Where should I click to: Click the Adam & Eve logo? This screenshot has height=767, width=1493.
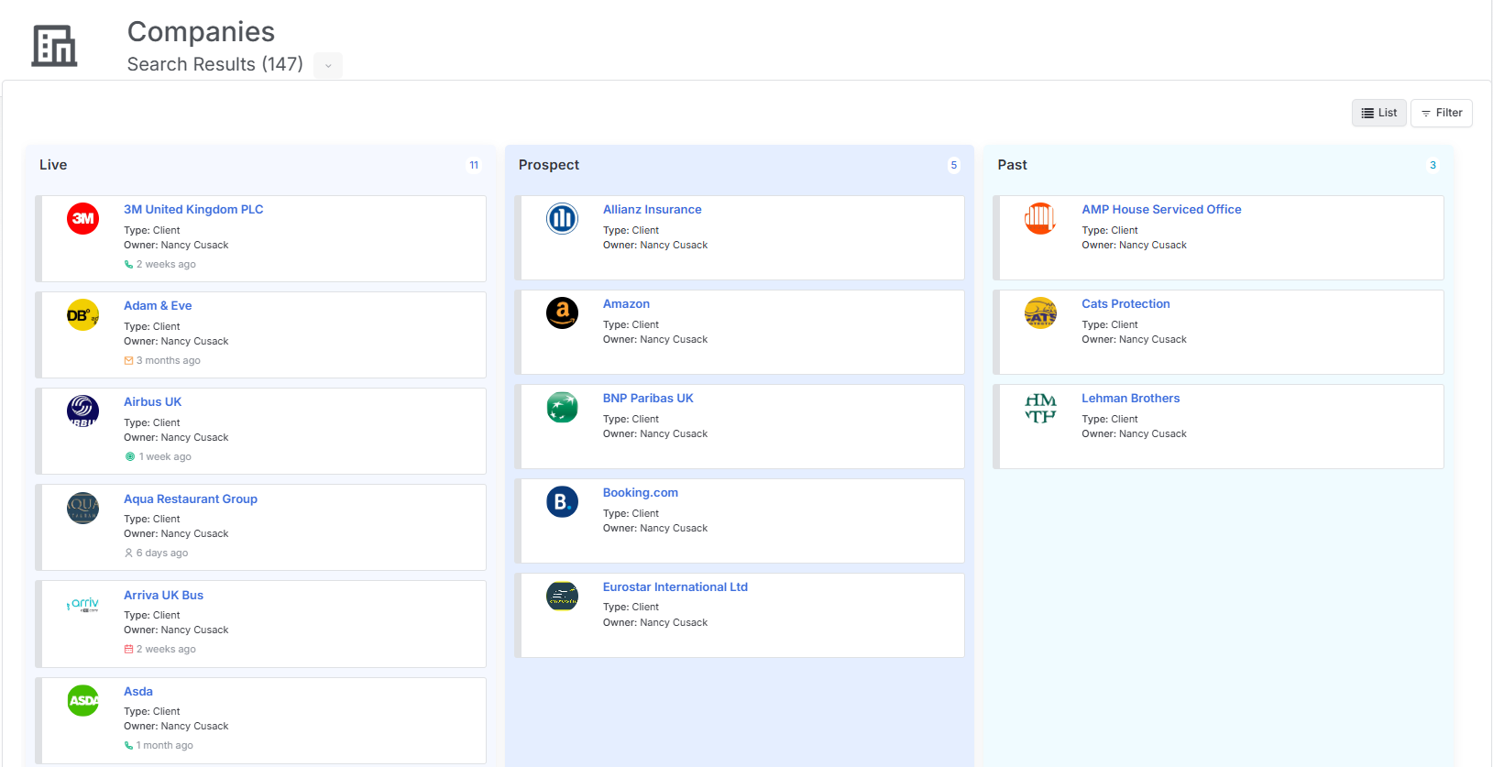83,314
